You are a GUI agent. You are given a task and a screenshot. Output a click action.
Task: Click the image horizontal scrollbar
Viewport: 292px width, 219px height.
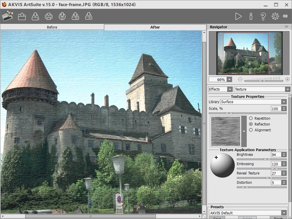pos(91,216)
